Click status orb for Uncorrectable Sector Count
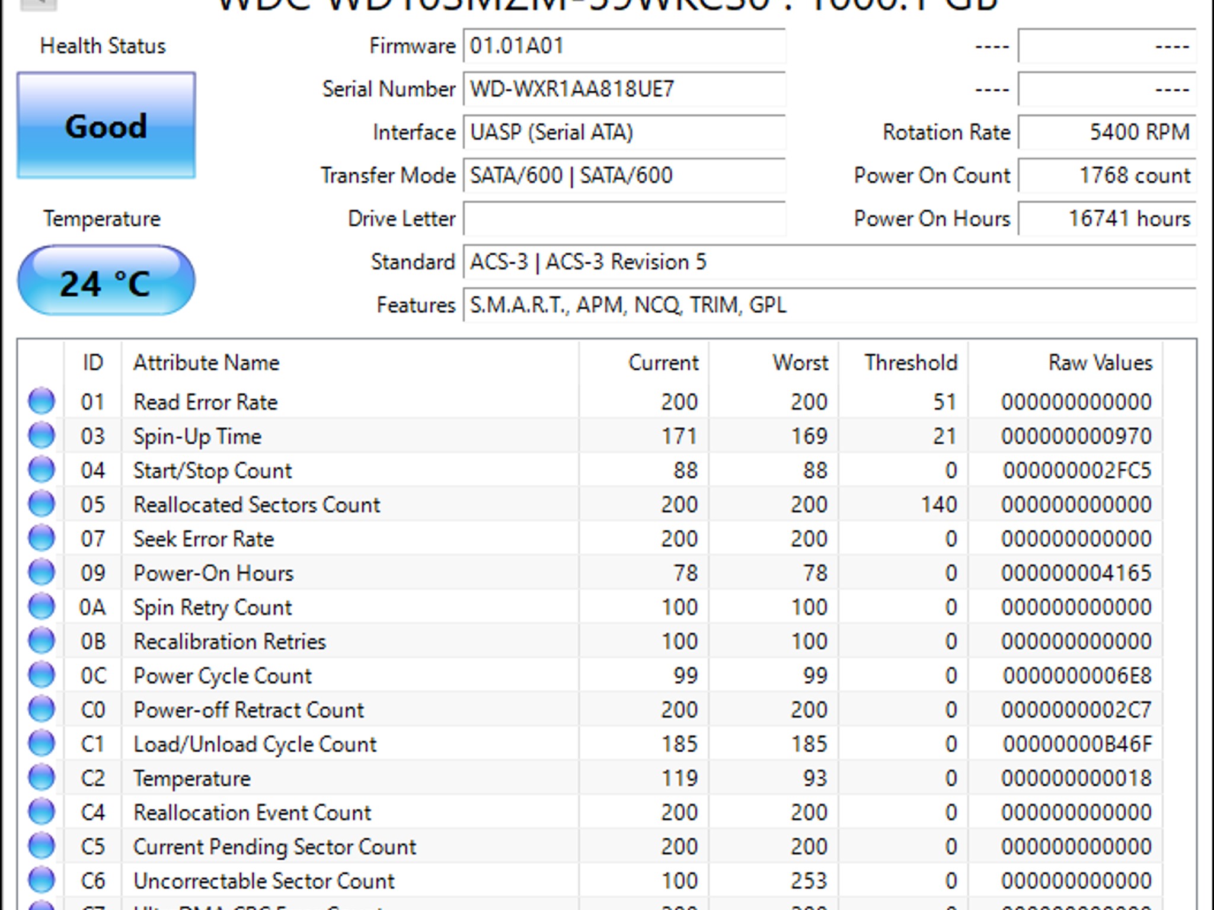The image size is (1214, 910). 41,880
